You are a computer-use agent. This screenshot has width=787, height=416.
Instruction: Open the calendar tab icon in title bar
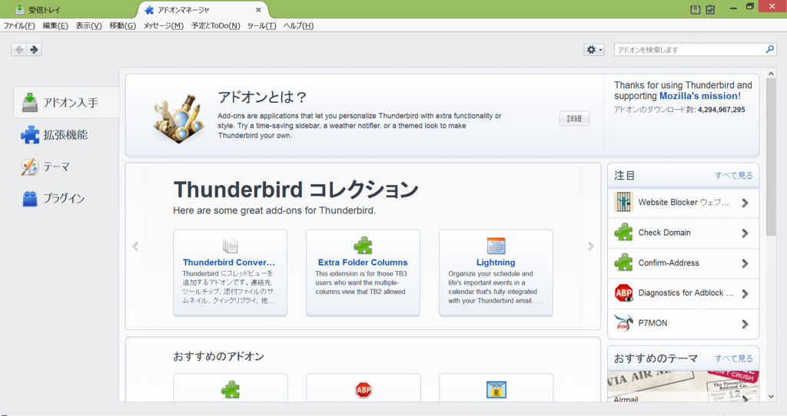click(695, 9)
